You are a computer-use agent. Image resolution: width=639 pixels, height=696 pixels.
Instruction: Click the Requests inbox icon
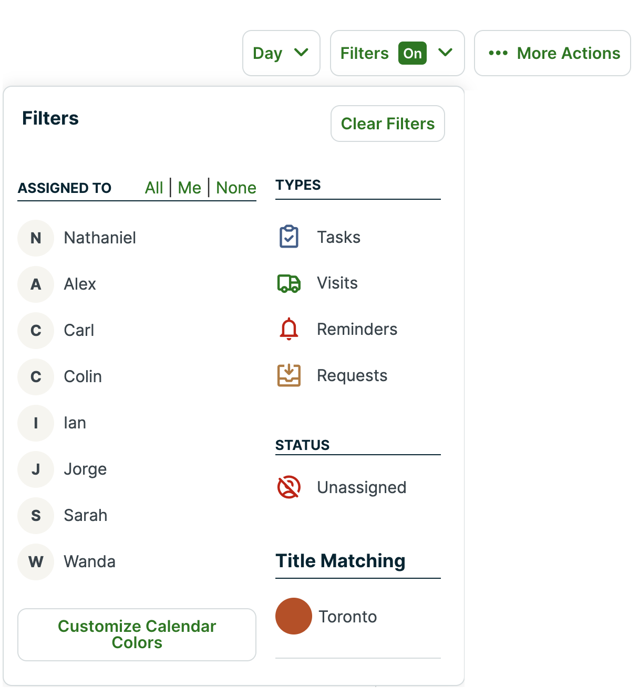coord(288,375)
